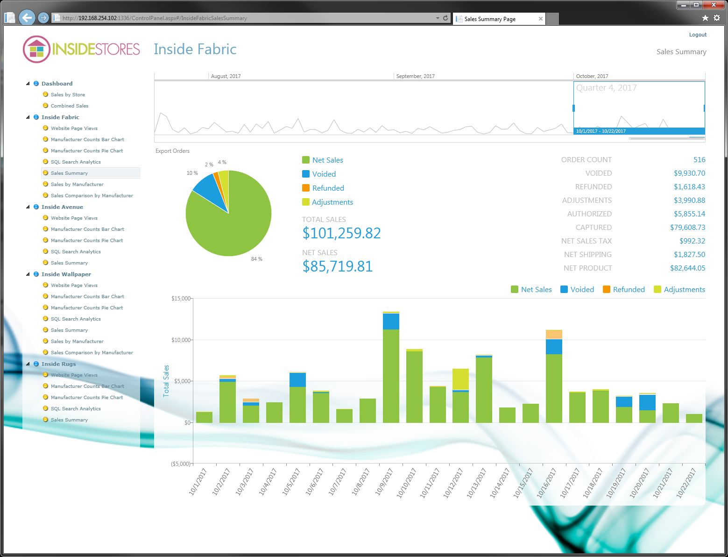Toggle Net Sales in bar chart legend

pos(531,289)
